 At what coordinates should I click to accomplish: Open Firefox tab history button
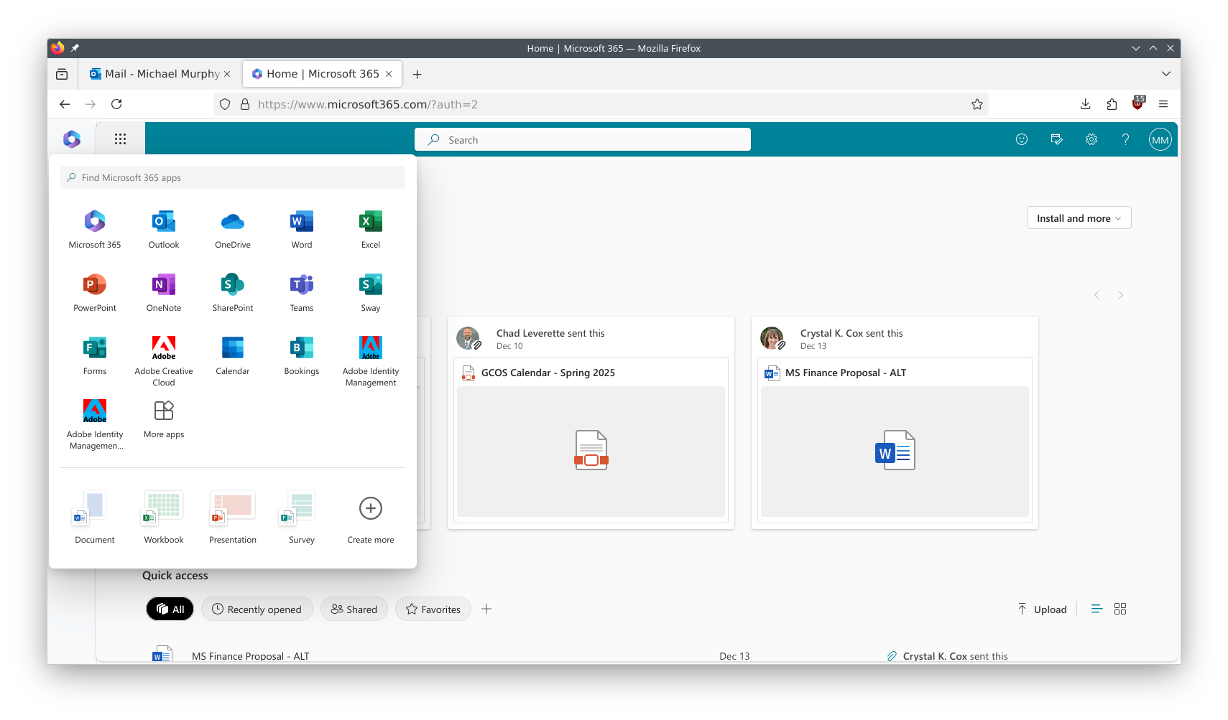62,74
